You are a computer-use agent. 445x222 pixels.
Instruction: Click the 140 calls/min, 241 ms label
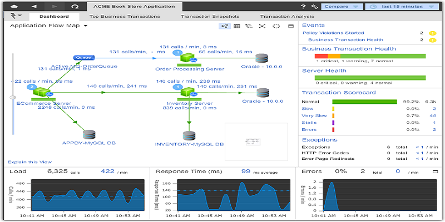117,86
